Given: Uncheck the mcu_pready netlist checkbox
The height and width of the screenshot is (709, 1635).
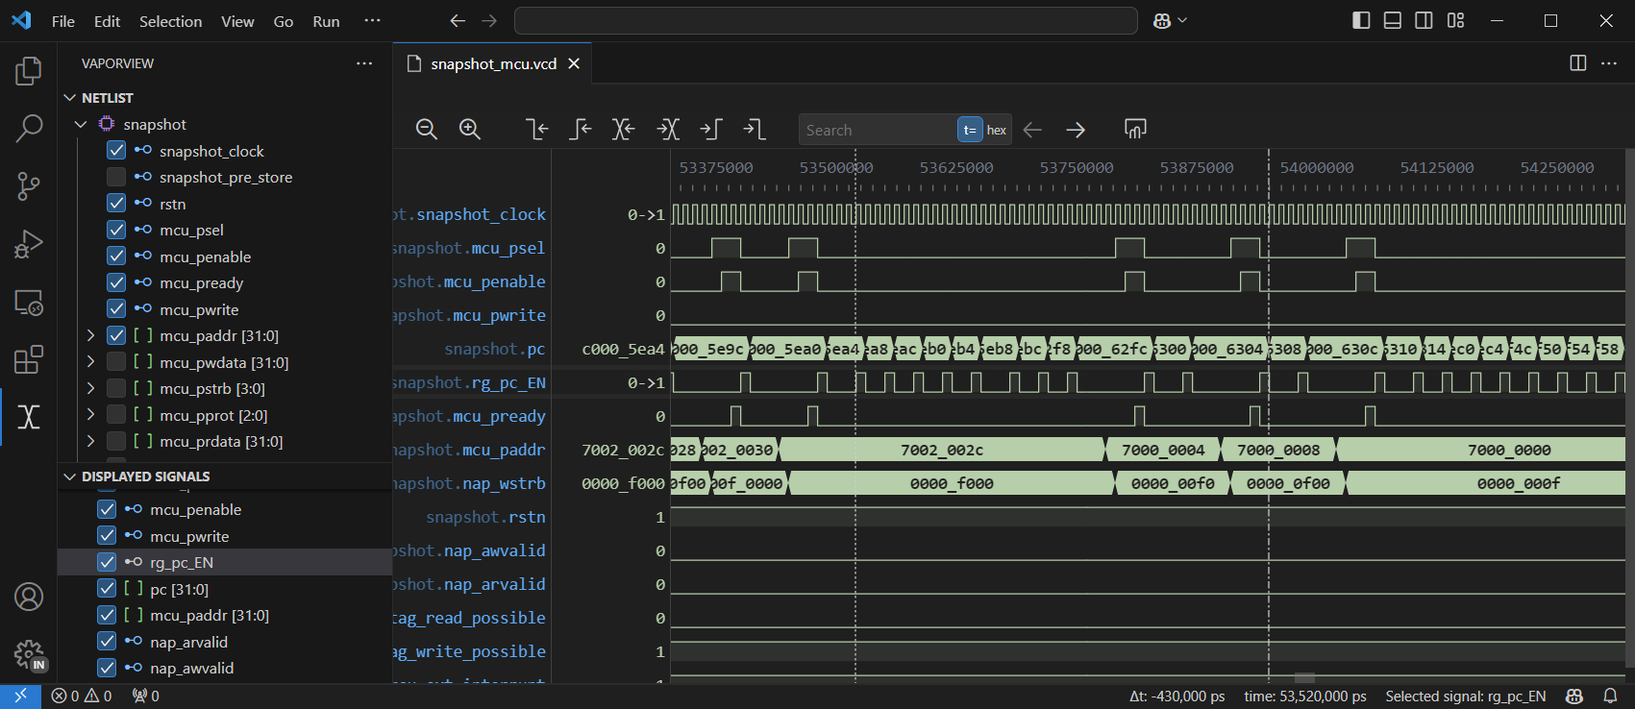Looking at the screenshot, I should pyautogui.click(x=116, y=282).
